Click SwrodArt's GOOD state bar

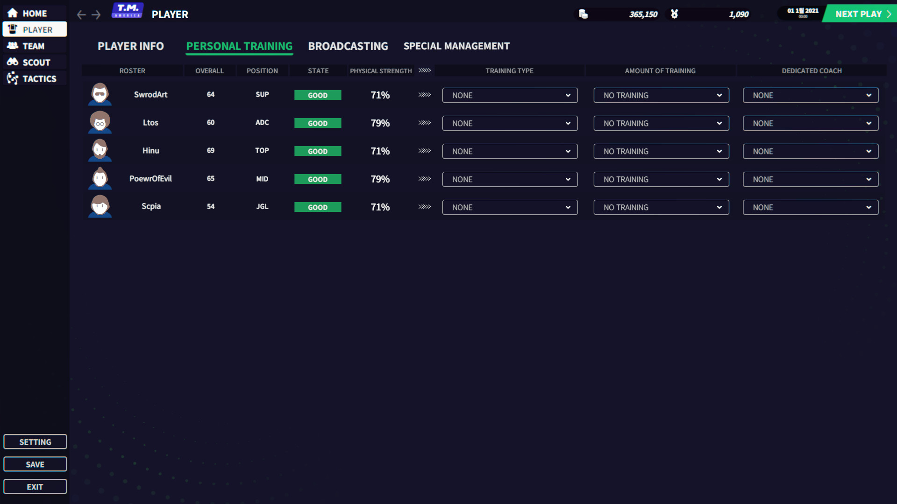tap(318, 95)
